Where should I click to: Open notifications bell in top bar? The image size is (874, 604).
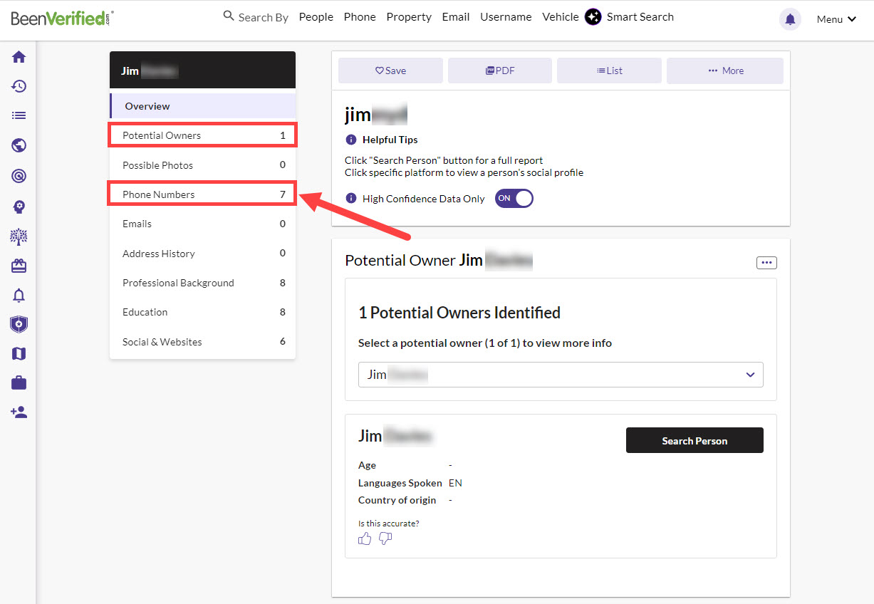pos(790,19)
